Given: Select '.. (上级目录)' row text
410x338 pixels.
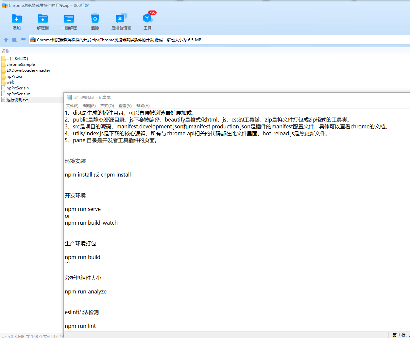Looking at the screenshot, I should (x=17, y=58).
